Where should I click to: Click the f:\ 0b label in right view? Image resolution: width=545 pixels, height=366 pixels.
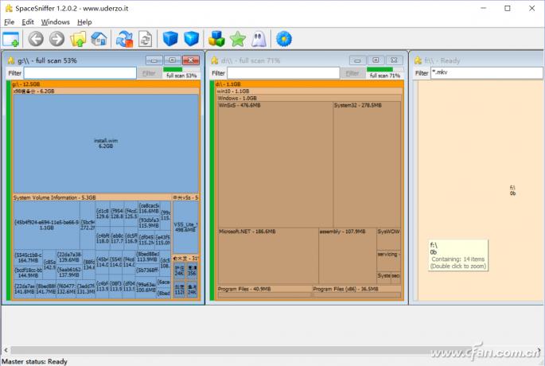pos(512,190)
